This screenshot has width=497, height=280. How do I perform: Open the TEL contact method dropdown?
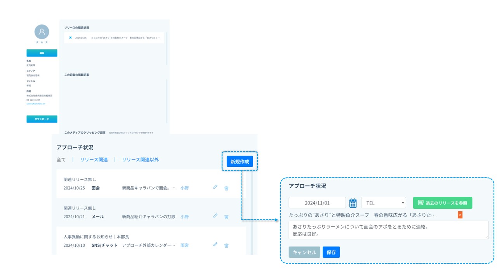(384, 203)
